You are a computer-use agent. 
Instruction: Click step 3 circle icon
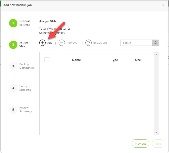(13, 66)
